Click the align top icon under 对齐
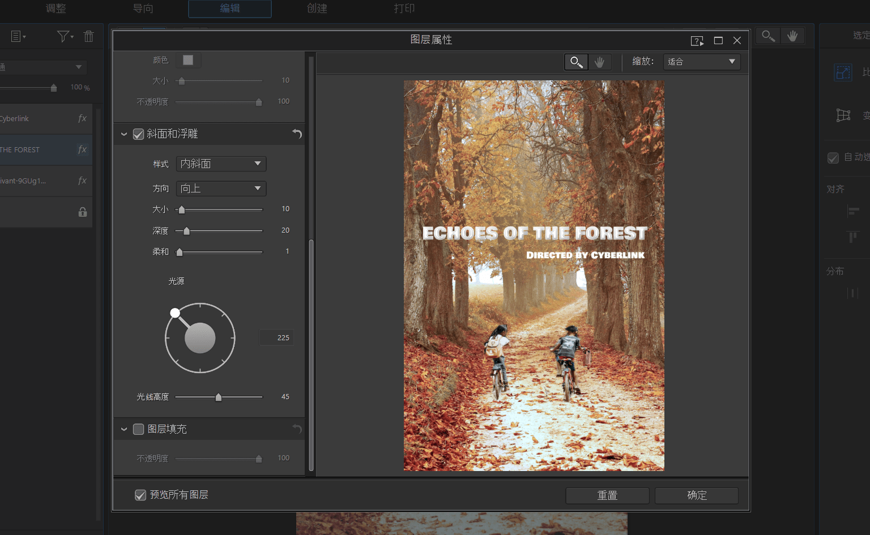870x535 pixels. click(853, 237)
